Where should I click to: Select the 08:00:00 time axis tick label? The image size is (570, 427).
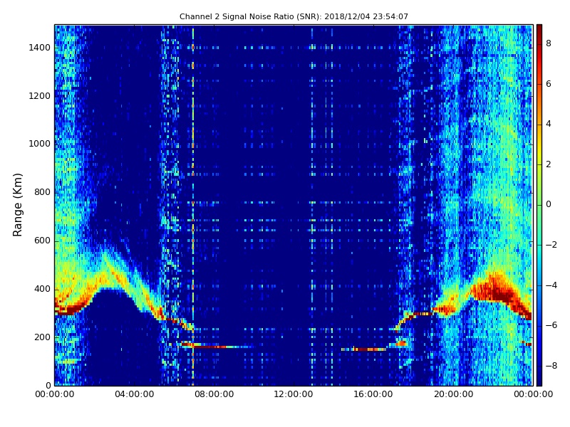pos(214,394)
